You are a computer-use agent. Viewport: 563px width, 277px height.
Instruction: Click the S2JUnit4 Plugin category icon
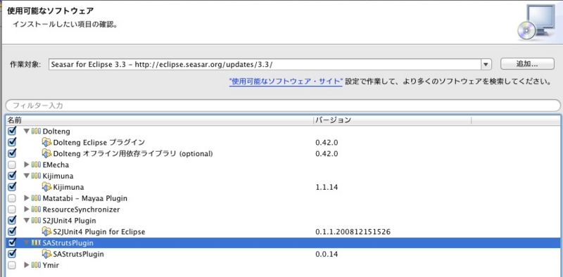point(37,221)
